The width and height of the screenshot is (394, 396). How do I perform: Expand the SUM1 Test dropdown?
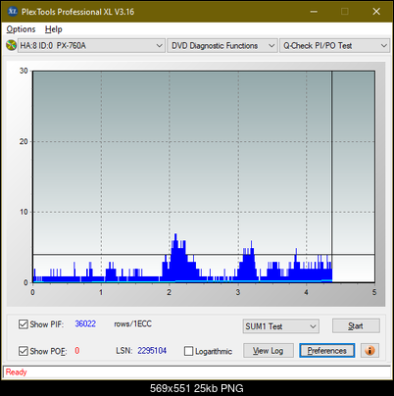(x=281, y=326)
